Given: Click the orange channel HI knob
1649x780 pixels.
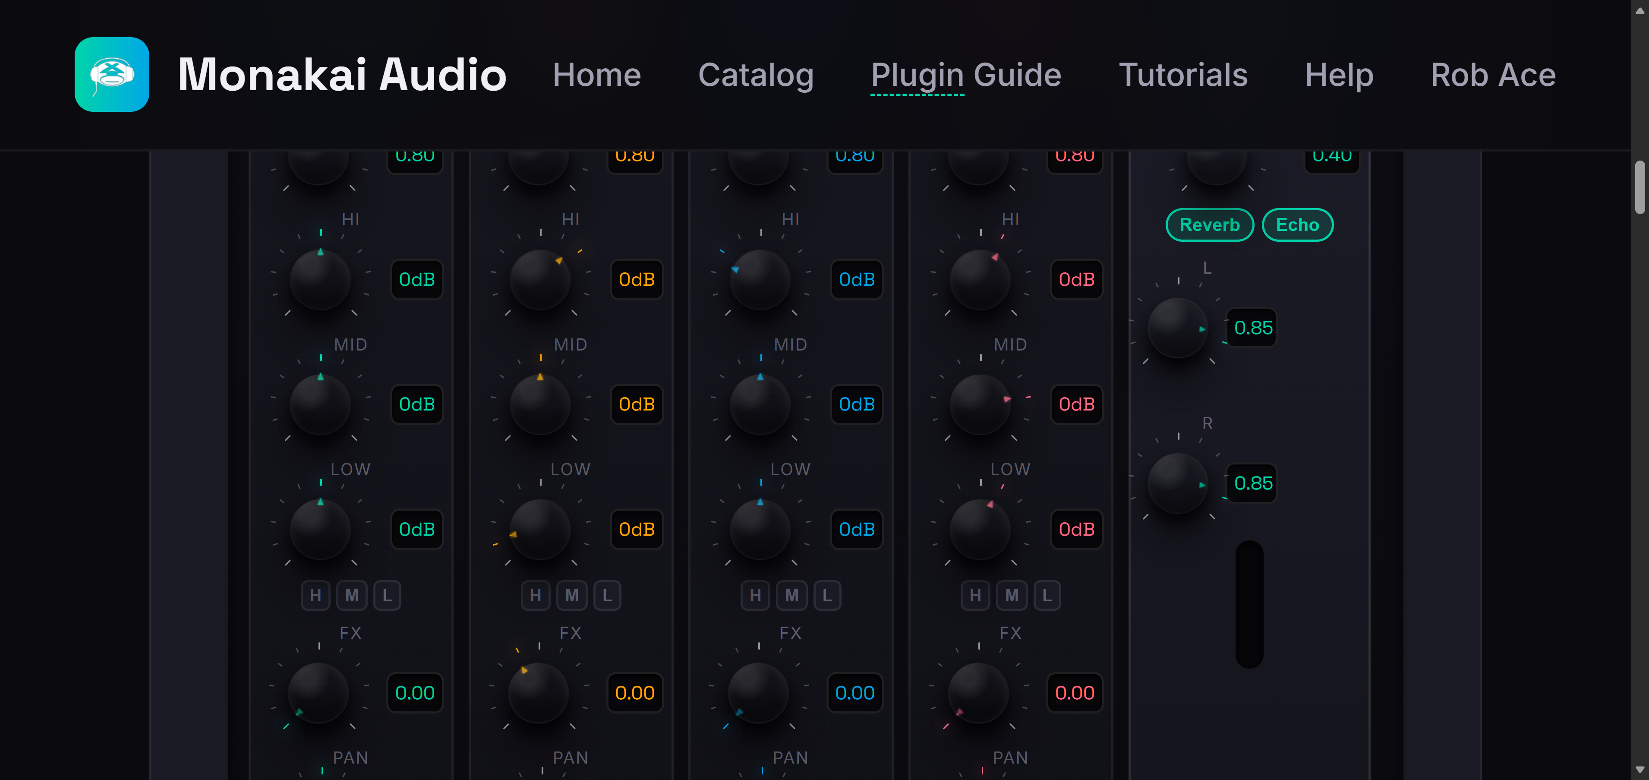Looking at the screenshot, I should [x=540, y=280].
